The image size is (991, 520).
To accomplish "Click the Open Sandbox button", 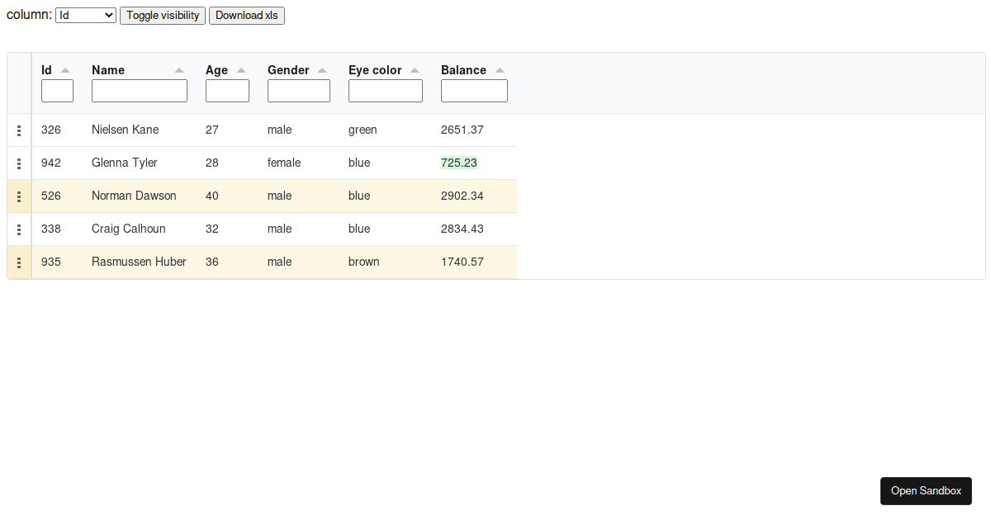I will (x=926, y=490).
